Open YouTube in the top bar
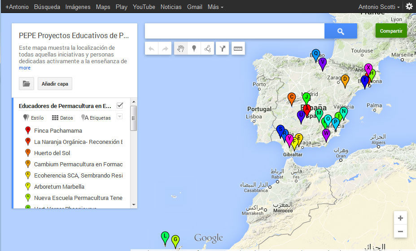 click(144, 7)
